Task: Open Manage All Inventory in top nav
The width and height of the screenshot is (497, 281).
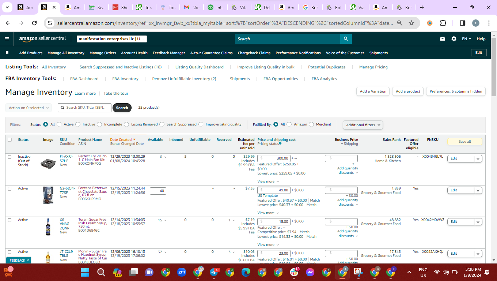Action: pyautogui.click(x=66, y=53)
